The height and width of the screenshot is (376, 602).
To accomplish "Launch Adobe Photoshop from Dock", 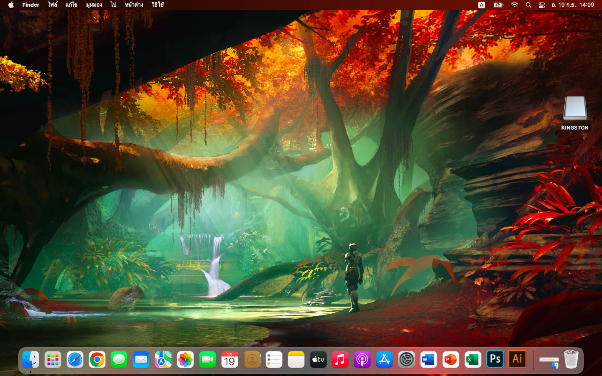I will coord(495,359).
